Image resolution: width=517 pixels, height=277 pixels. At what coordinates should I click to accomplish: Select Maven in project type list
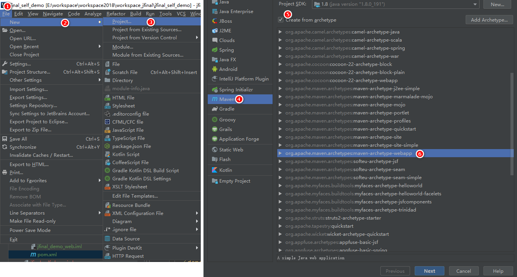click(x=240, y=99)
